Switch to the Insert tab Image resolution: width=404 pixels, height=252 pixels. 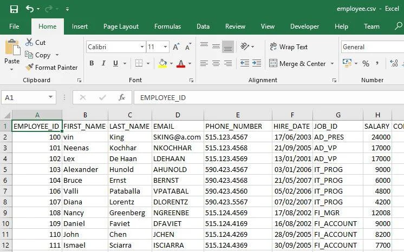[80, 26]
